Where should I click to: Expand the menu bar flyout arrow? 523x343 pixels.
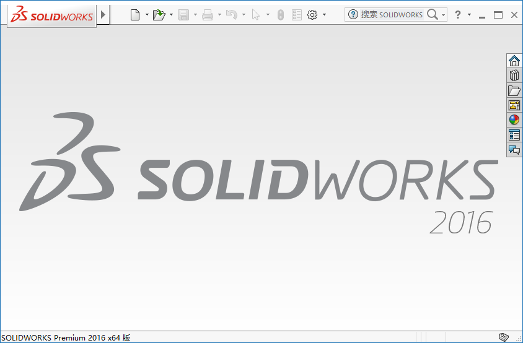pos(103,15)
